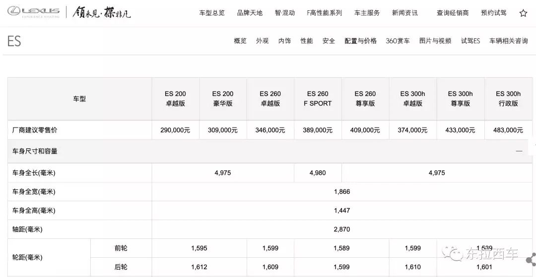Click the ES 260 尊享版 column header
This screenshot has height=277, width=536.
[365, 98]
